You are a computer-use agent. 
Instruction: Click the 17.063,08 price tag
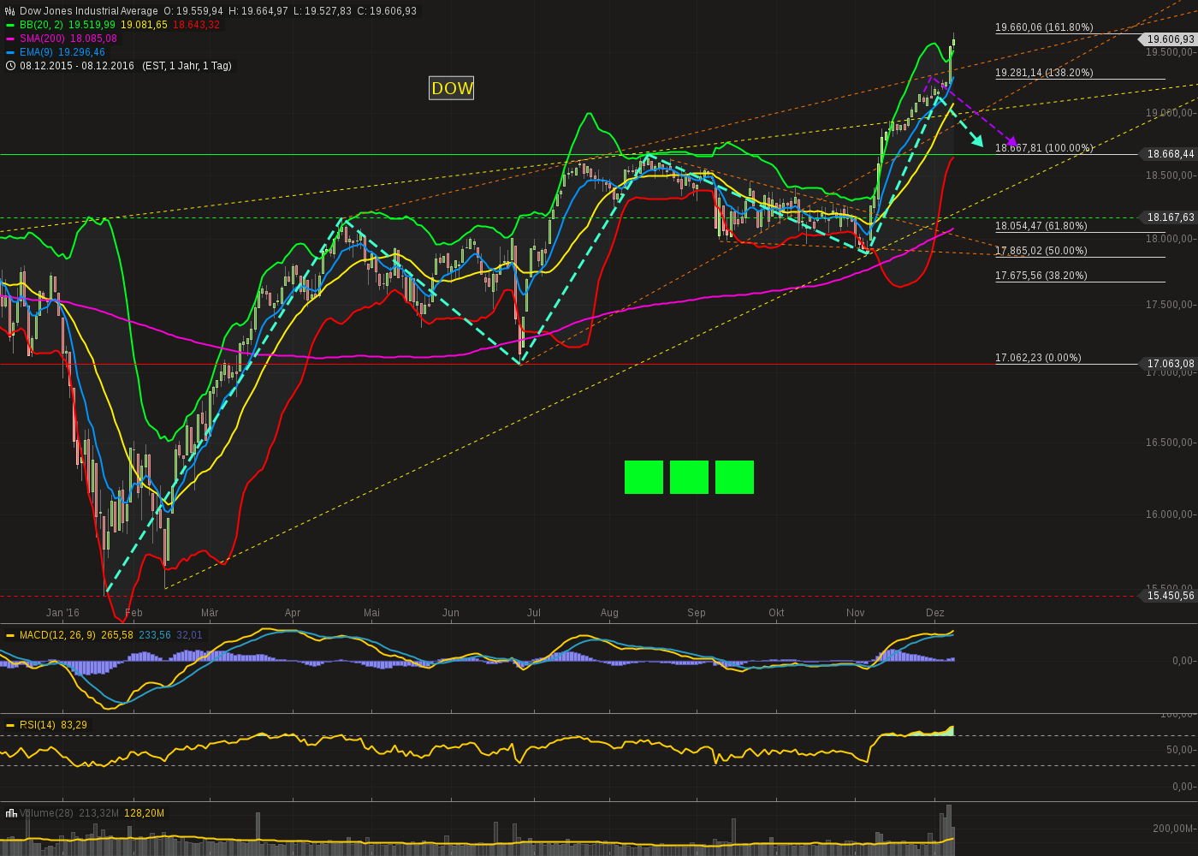1169,364
